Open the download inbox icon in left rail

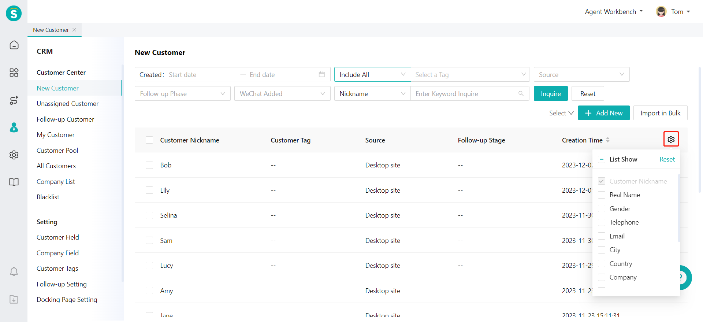(14, 299)
